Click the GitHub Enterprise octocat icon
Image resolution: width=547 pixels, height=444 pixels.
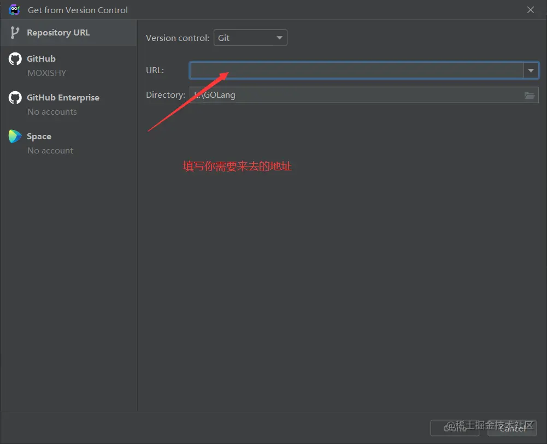15,98
